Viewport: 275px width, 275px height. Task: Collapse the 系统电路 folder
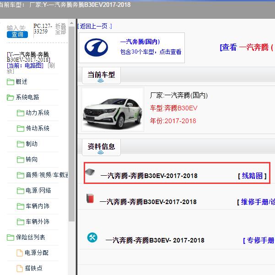tap(27, 97)
